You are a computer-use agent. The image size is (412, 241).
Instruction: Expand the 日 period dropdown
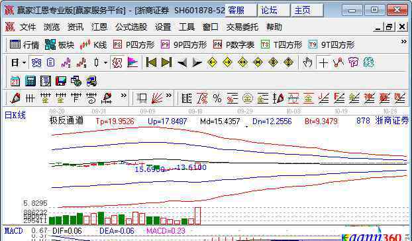coord(24,62)
